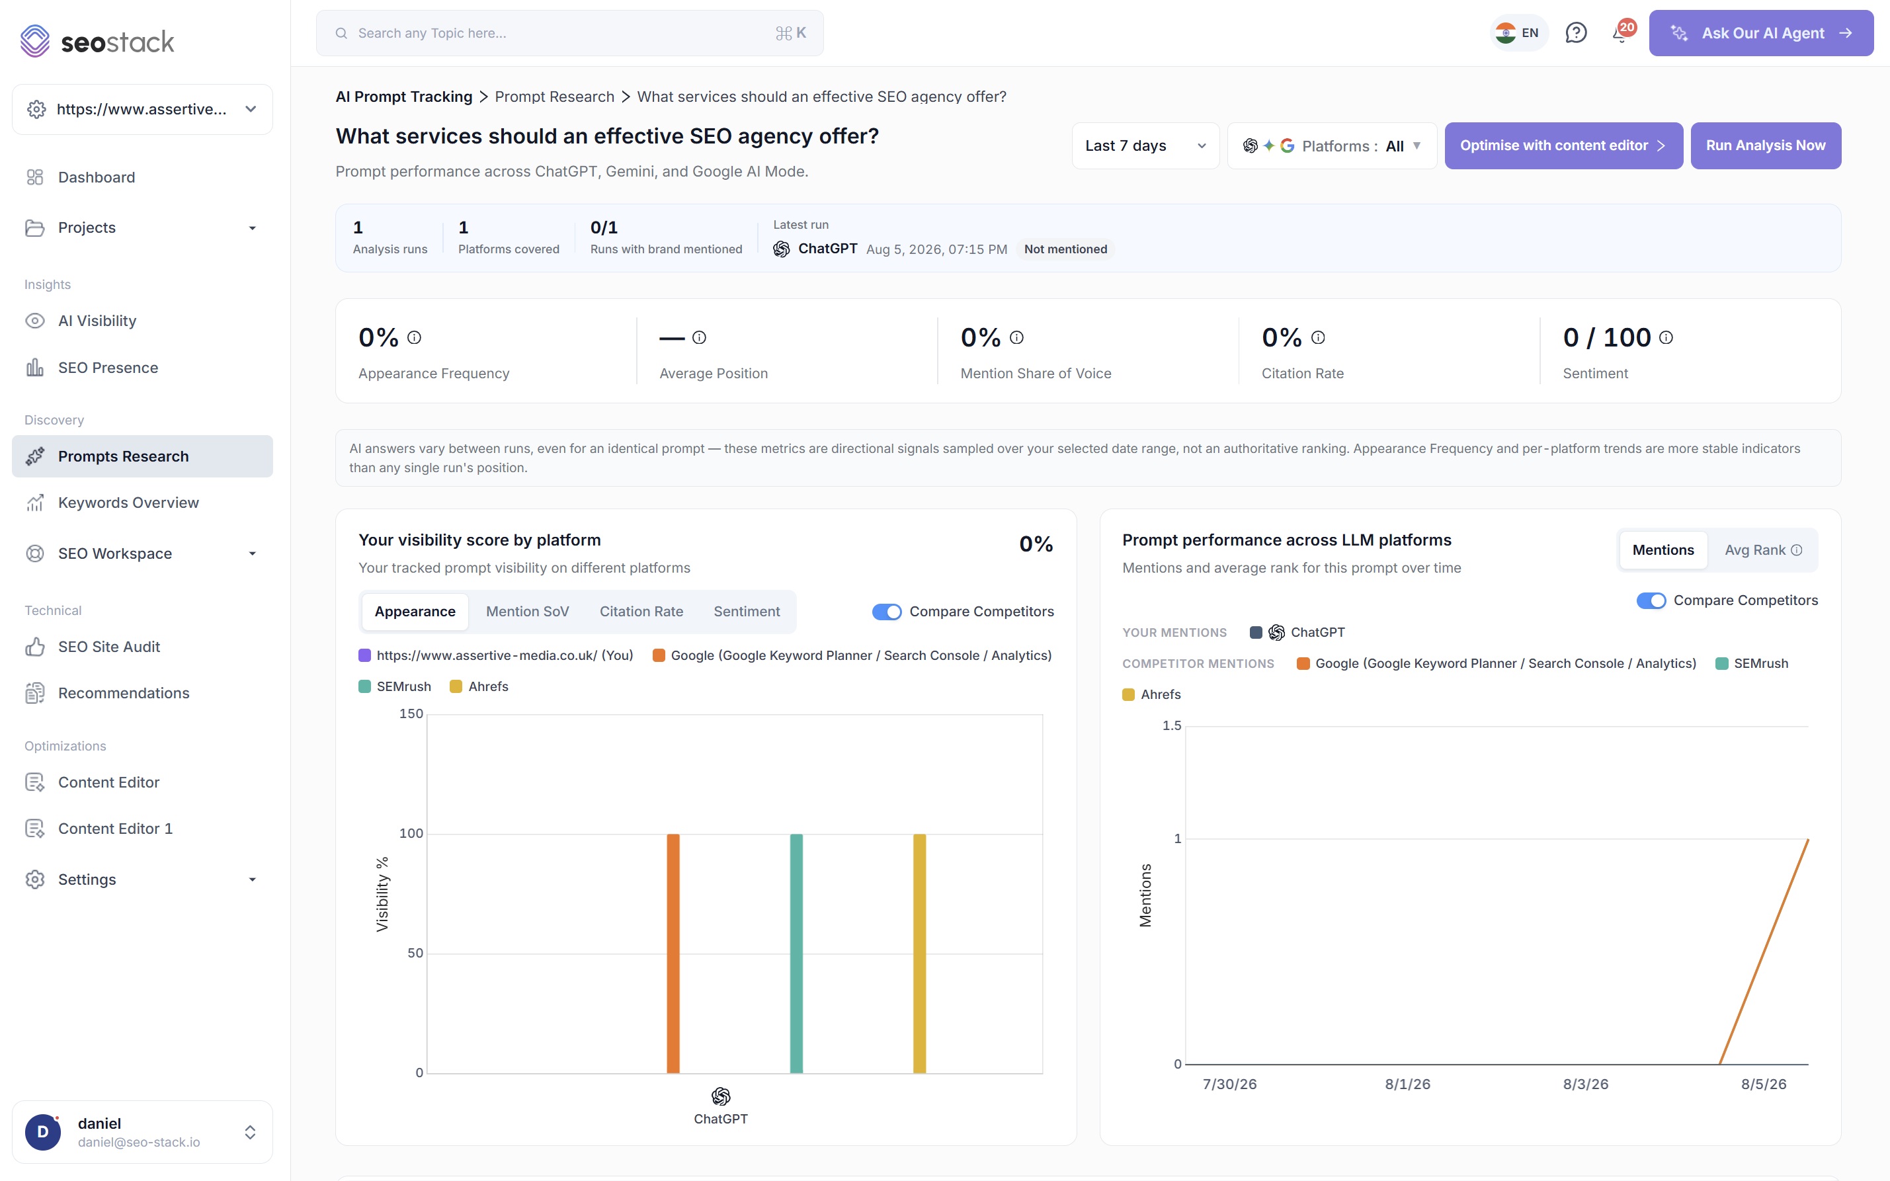Open the EN language selector

click(1518, 33)
